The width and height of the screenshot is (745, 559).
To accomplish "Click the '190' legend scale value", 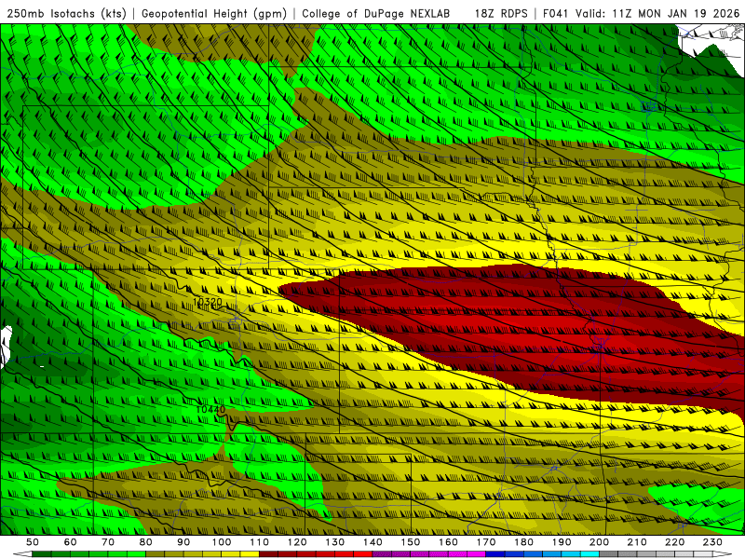I will [x=562, y=542].
